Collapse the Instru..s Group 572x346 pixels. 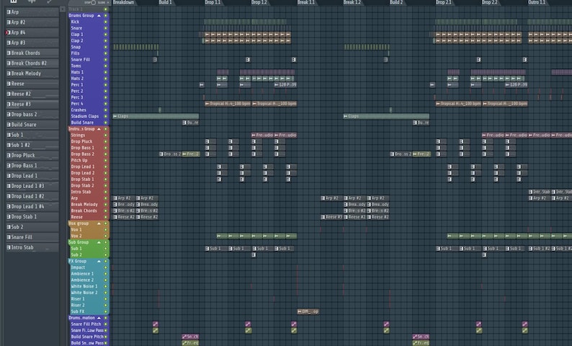click(99, 129)
